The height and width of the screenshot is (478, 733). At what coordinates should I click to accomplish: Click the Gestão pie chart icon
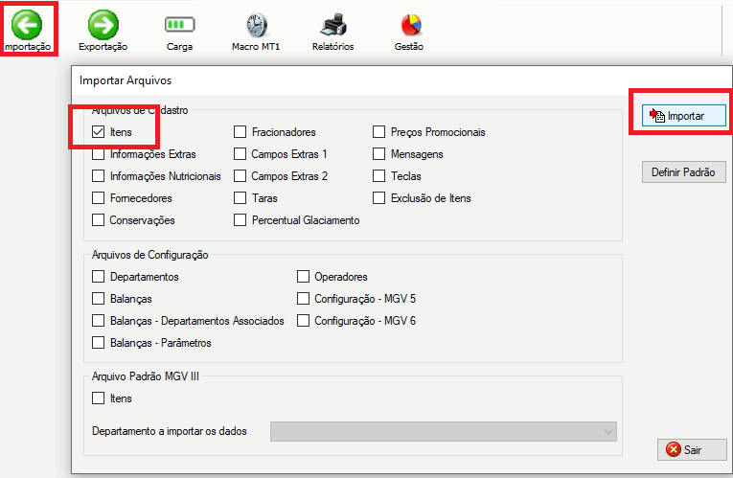point(409,23)
